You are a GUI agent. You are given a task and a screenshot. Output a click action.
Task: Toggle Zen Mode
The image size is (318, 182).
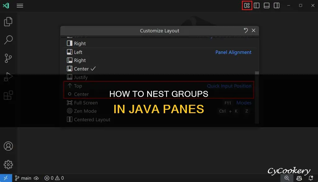pos(159,111)
